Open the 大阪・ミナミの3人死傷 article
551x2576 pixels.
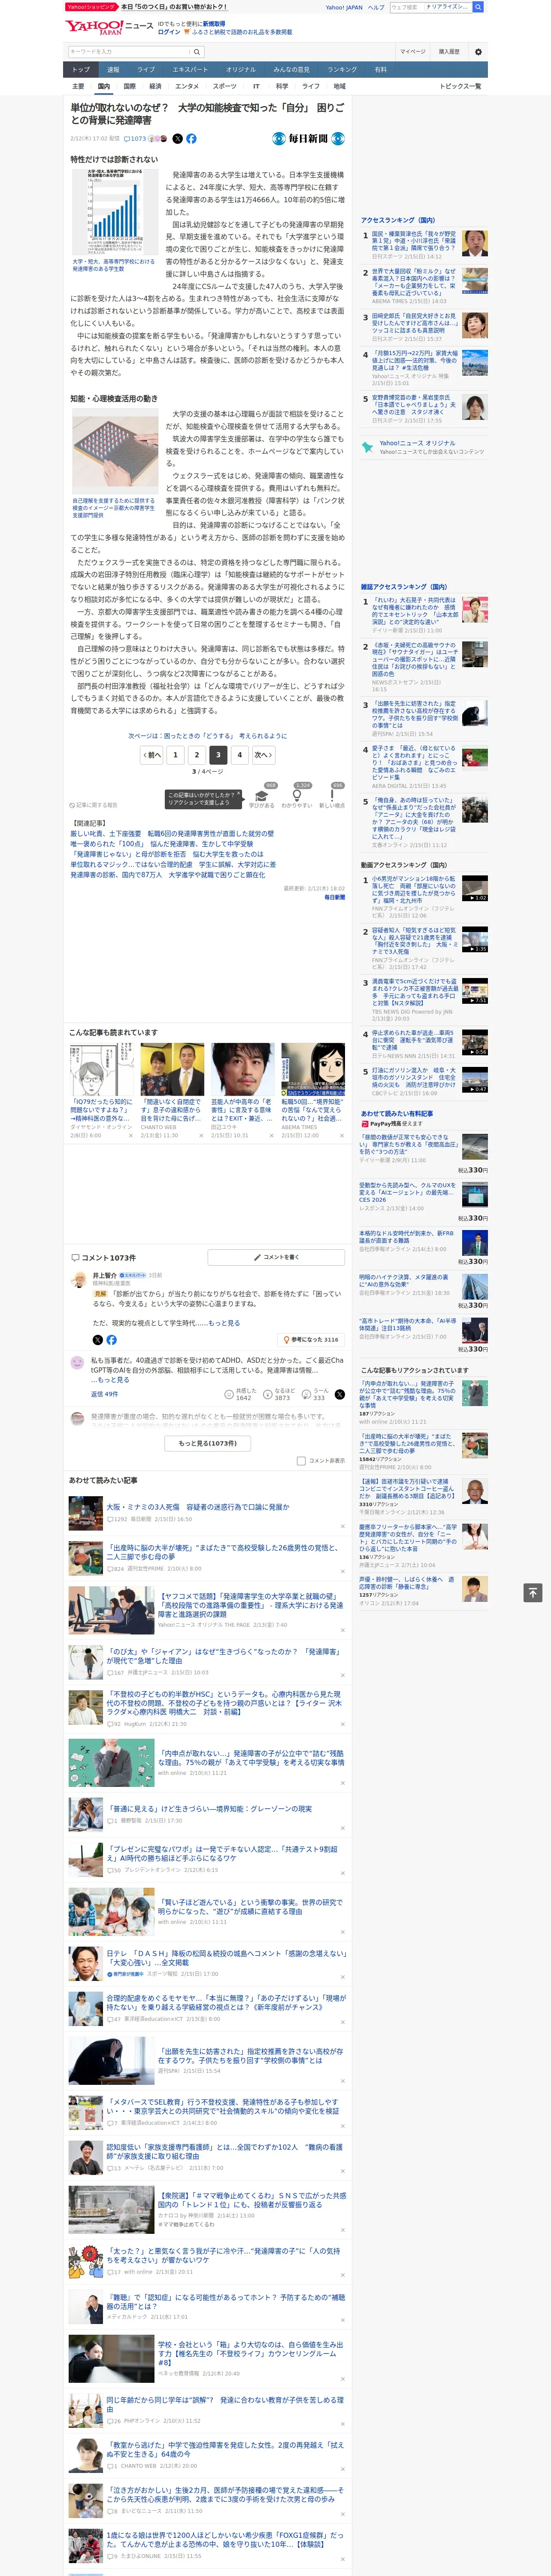198,1506
